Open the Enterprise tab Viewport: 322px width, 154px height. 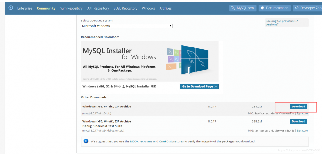click(25, 8)
